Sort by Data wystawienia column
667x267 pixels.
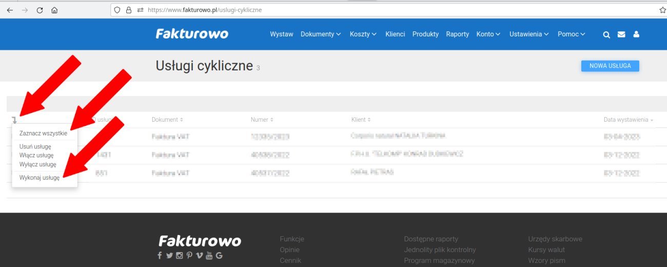629,120
